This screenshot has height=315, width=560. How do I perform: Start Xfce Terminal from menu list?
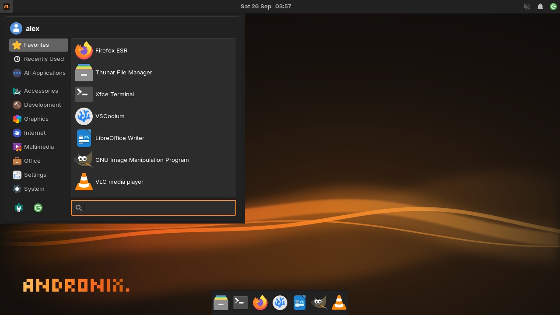pyautogui.click(x=153, y=94)
